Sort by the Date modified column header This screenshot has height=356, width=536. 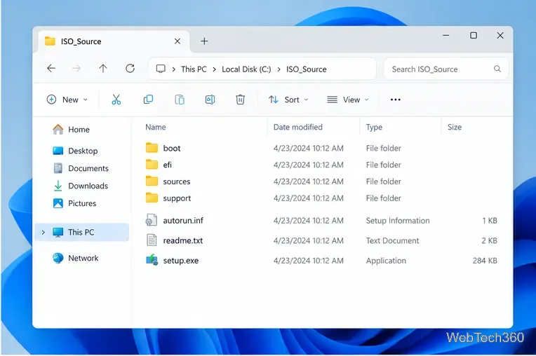(x=297, y=127)
